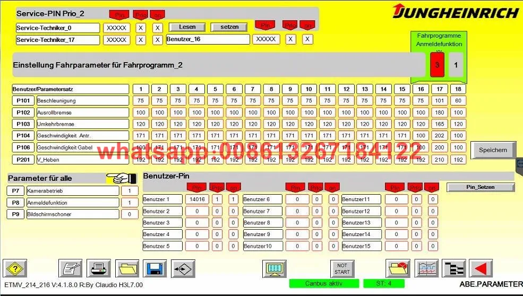Click the Service-Techniker_0 name field
The image size is (523, 296).
58,28
